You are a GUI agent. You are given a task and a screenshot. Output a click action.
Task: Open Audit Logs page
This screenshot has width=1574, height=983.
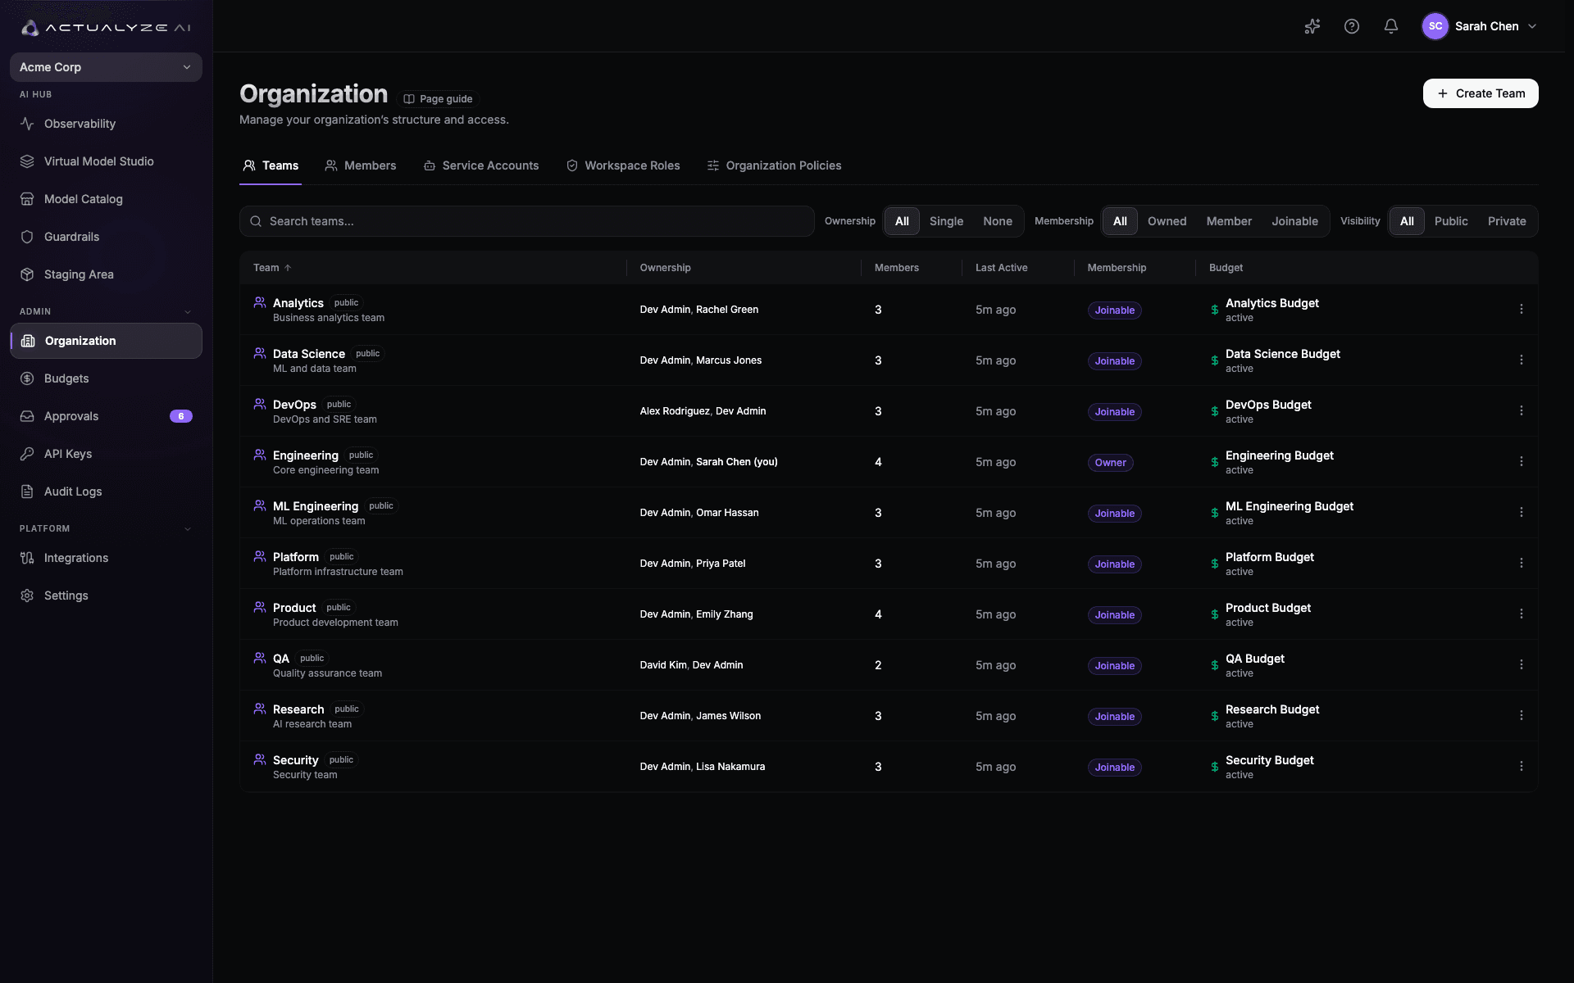[106, 491]
